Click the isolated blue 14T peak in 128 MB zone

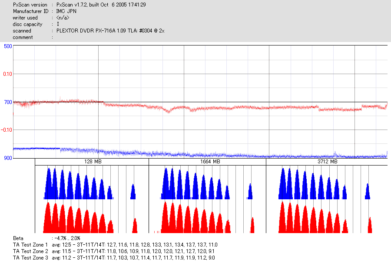[x=133, y=192]
